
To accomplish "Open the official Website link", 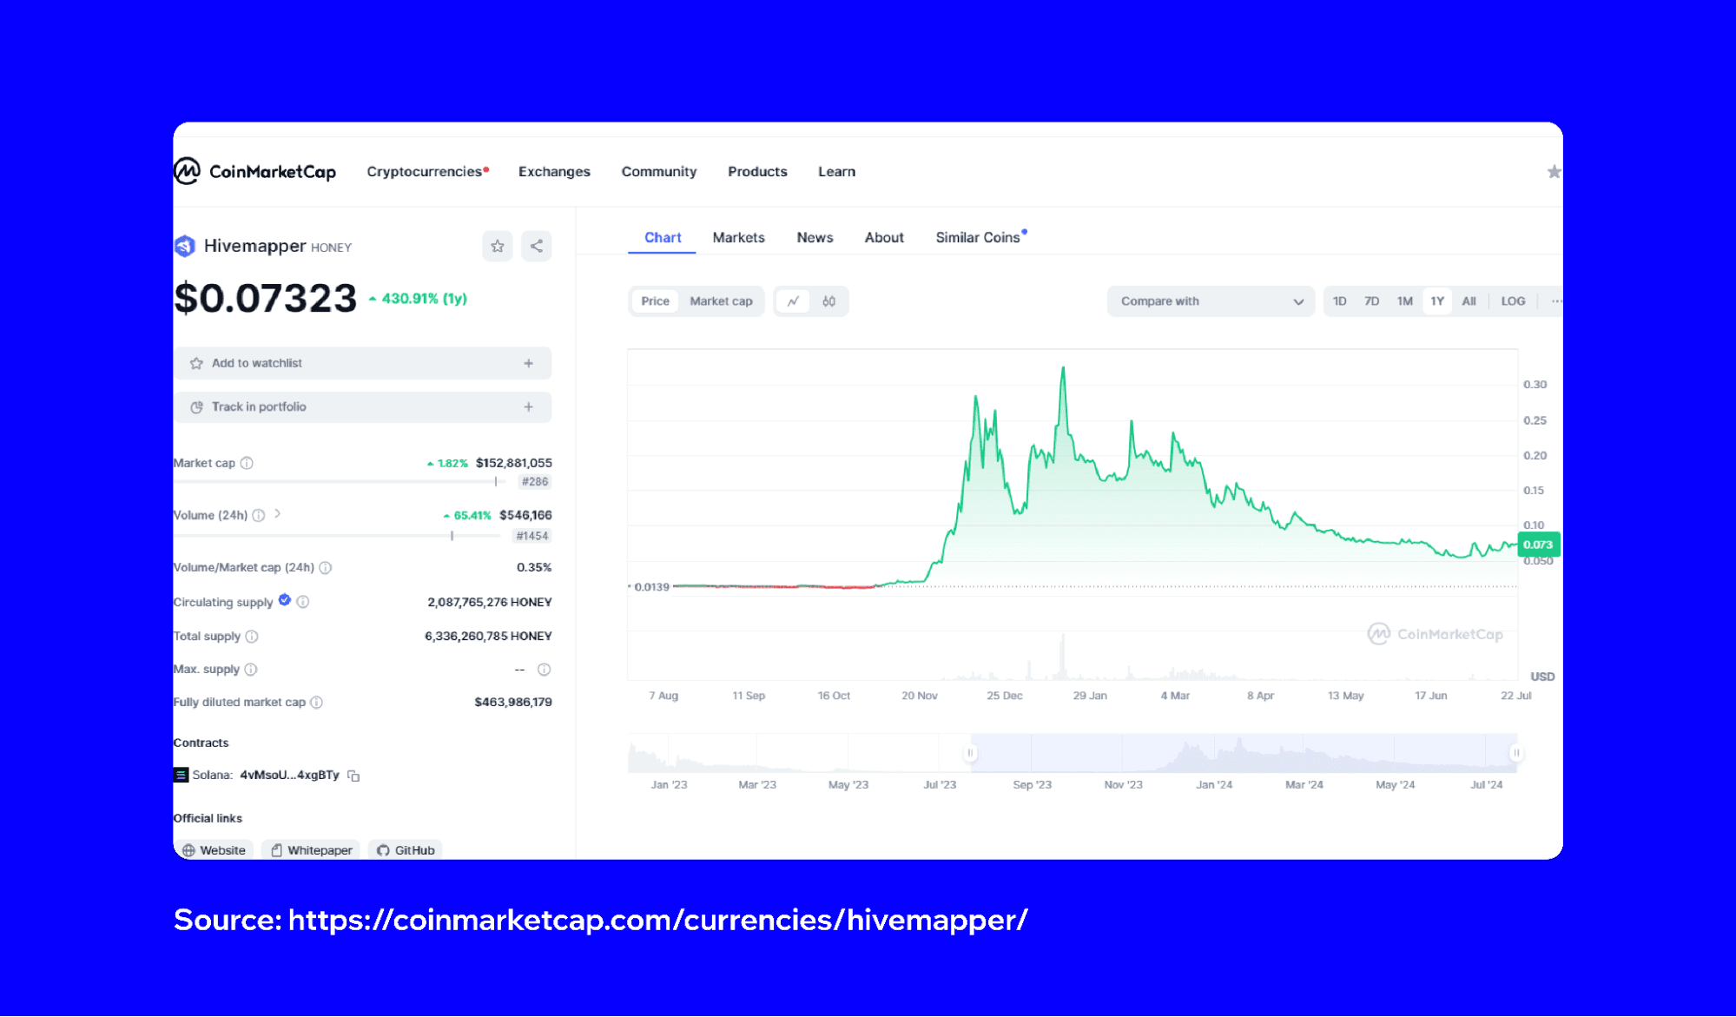I will coord(214,850).
